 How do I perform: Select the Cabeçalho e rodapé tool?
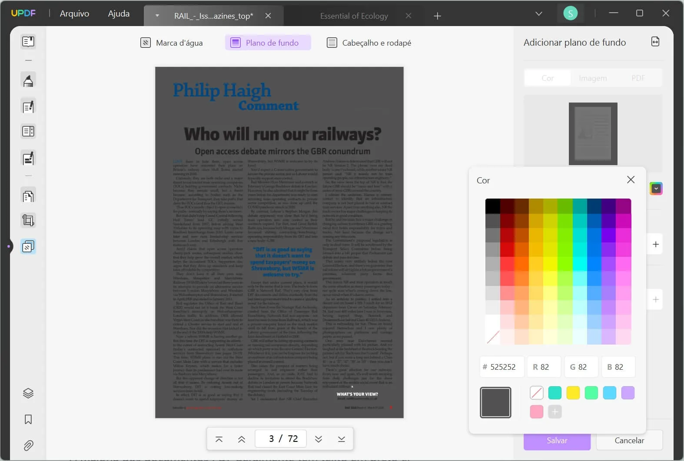(369, 43)
